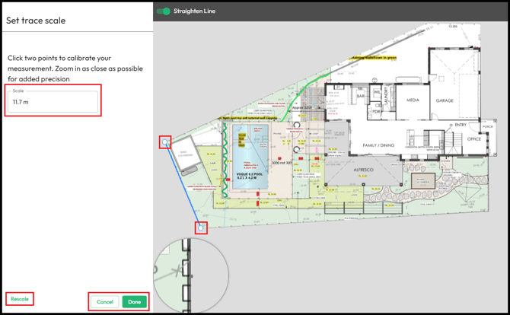This screenshot has height=315, width=510.
Task: Click the GARAGE room on the plan
Action: click(x=445, y=100)
